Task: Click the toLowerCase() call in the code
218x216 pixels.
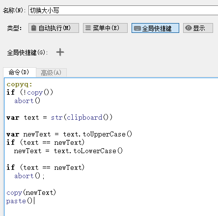Action: tap(98, 151)
